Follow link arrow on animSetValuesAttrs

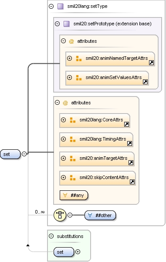(146, 82)
